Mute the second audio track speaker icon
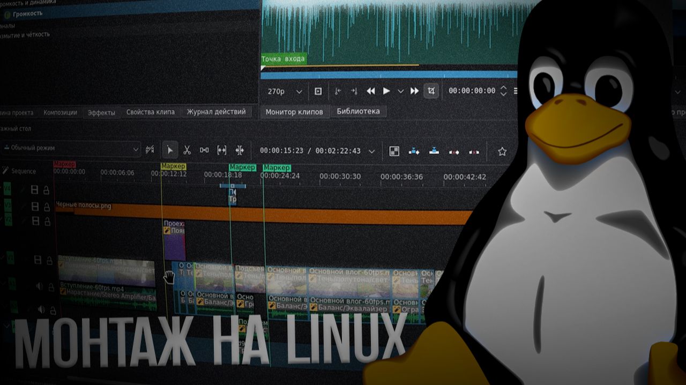This screenshot has height=385, width=686. point(41,309)
